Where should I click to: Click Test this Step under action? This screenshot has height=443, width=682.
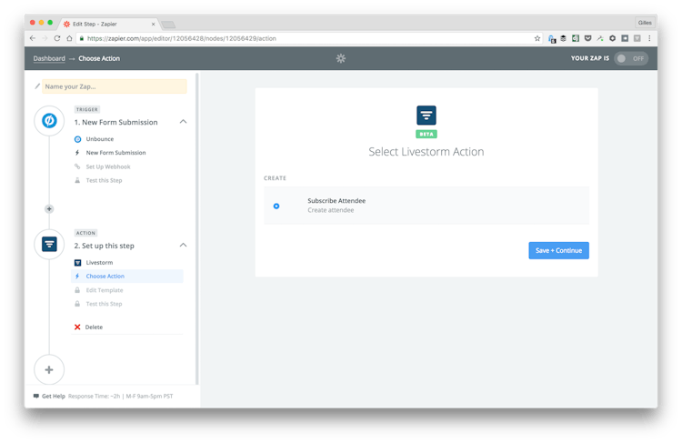coord(104,304)
